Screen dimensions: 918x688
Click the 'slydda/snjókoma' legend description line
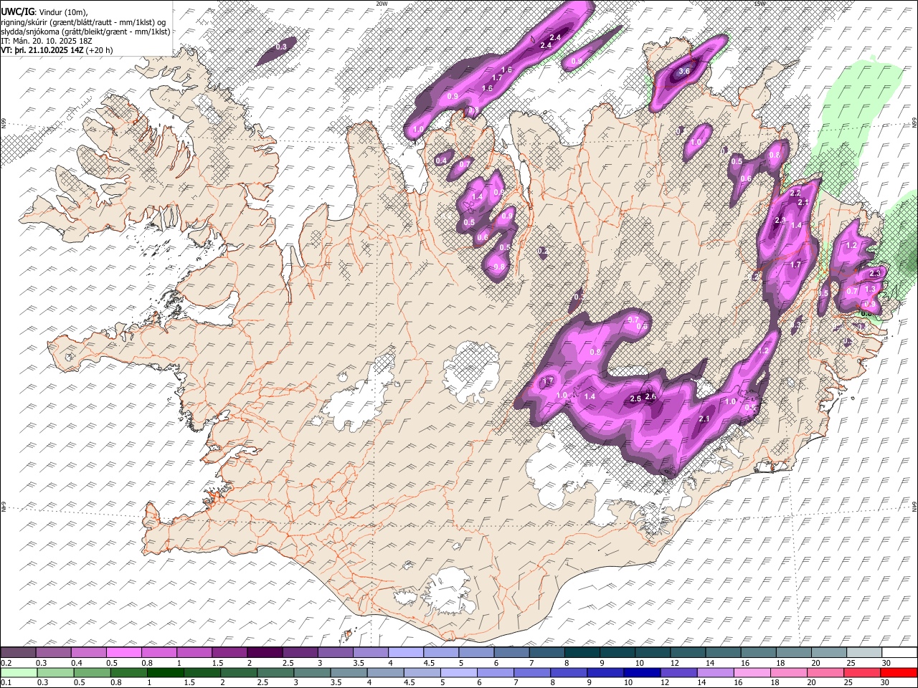85,32
